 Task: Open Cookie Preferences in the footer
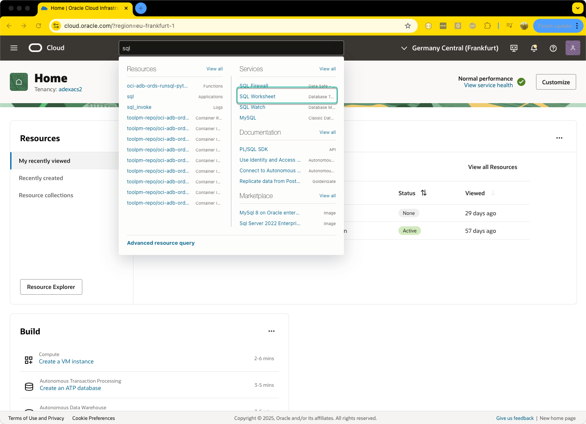click(x=93, y=418)
